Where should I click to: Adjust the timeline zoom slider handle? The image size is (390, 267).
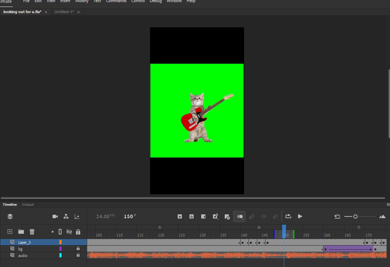point(355,216)
